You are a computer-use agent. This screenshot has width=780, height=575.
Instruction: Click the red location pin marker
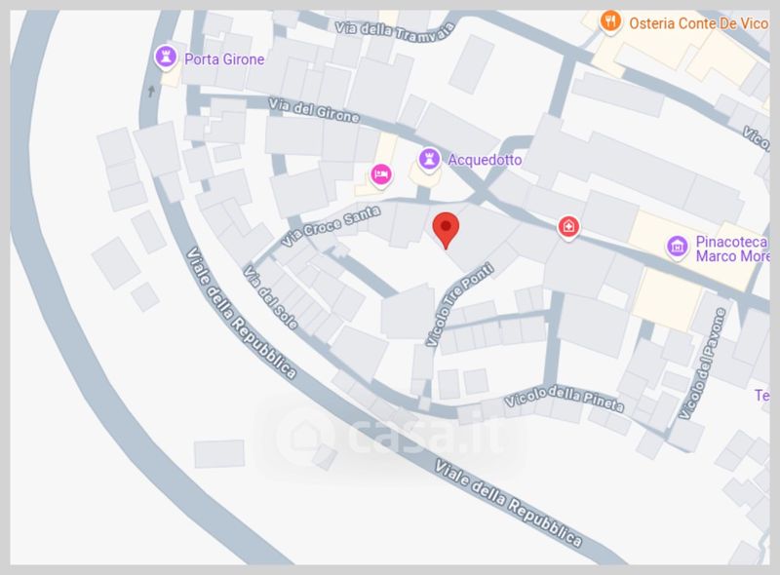446,230
